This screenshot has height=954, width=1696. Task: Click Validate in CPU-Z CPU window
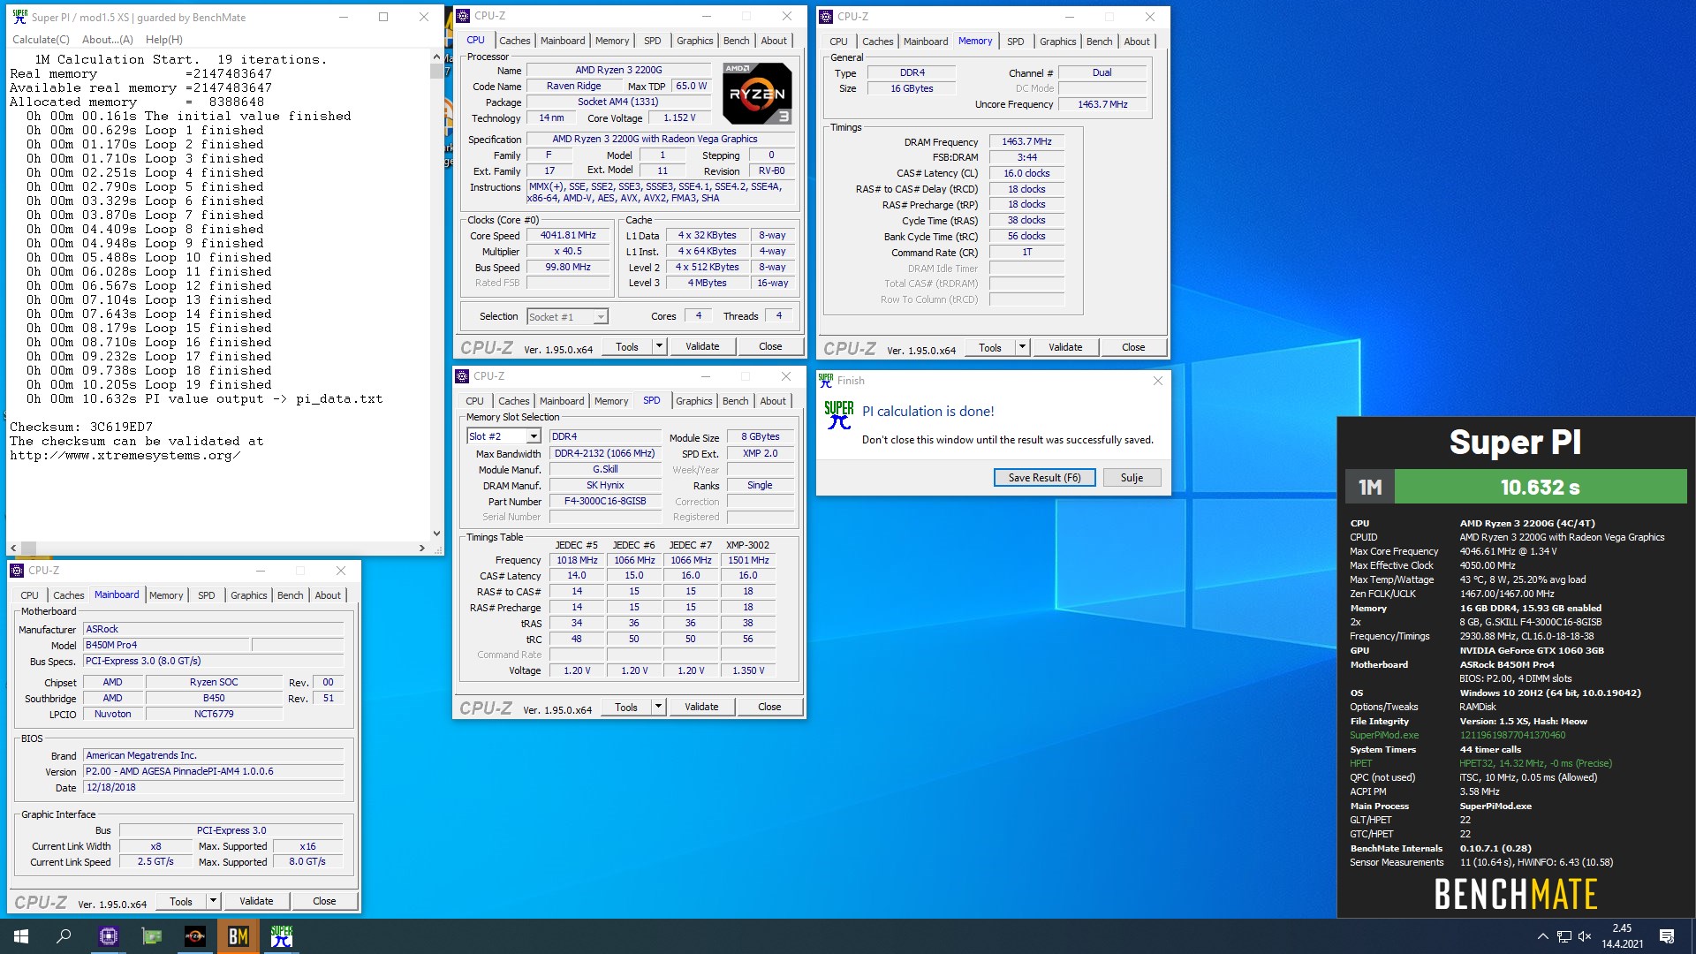point(702,346)
